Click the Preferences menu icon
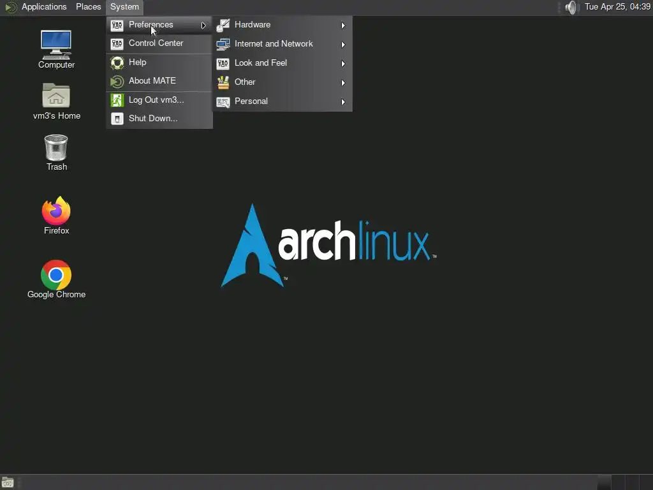 coord(117,26)
